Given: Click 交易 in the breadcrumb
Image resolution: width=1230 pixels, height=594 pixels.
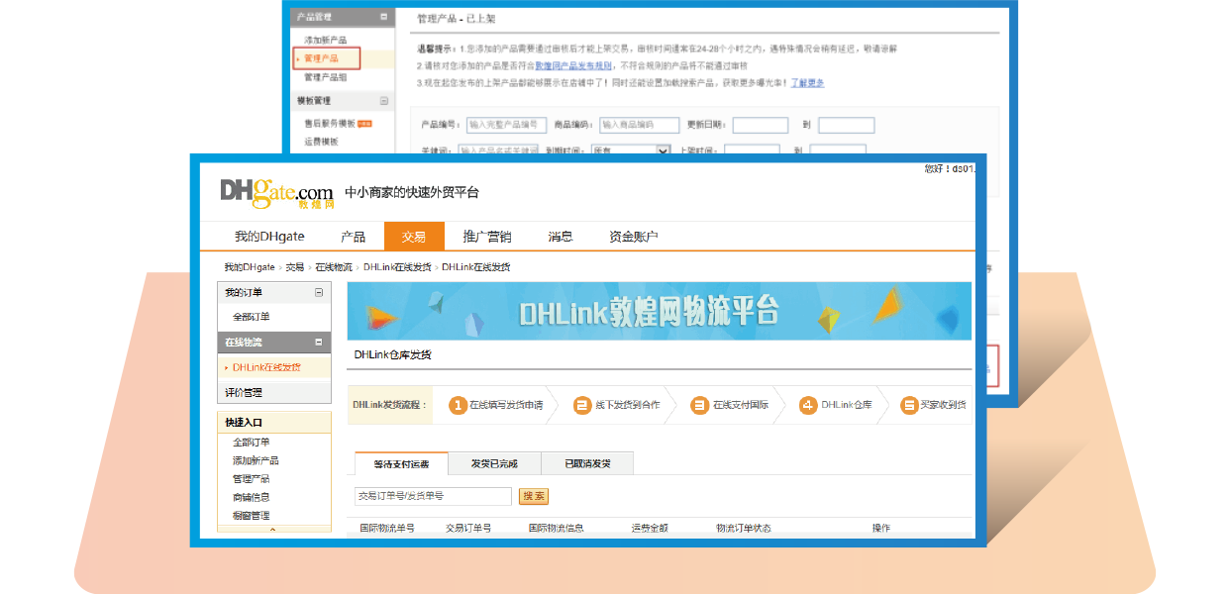Looking at the screenshot, I should (x=295, y=267).
